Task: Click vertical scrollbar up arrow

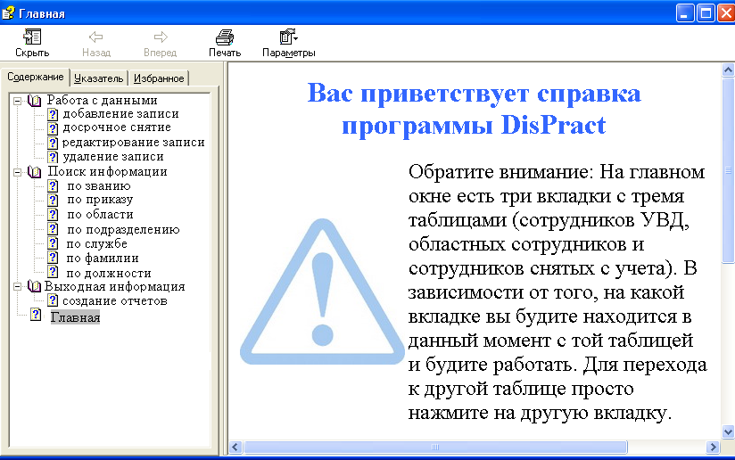Action: [x=728, y=70]
